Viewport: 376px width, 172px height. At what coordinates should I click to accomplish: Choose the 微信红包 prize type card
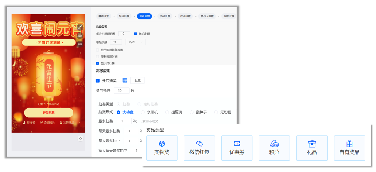(199, 148)
